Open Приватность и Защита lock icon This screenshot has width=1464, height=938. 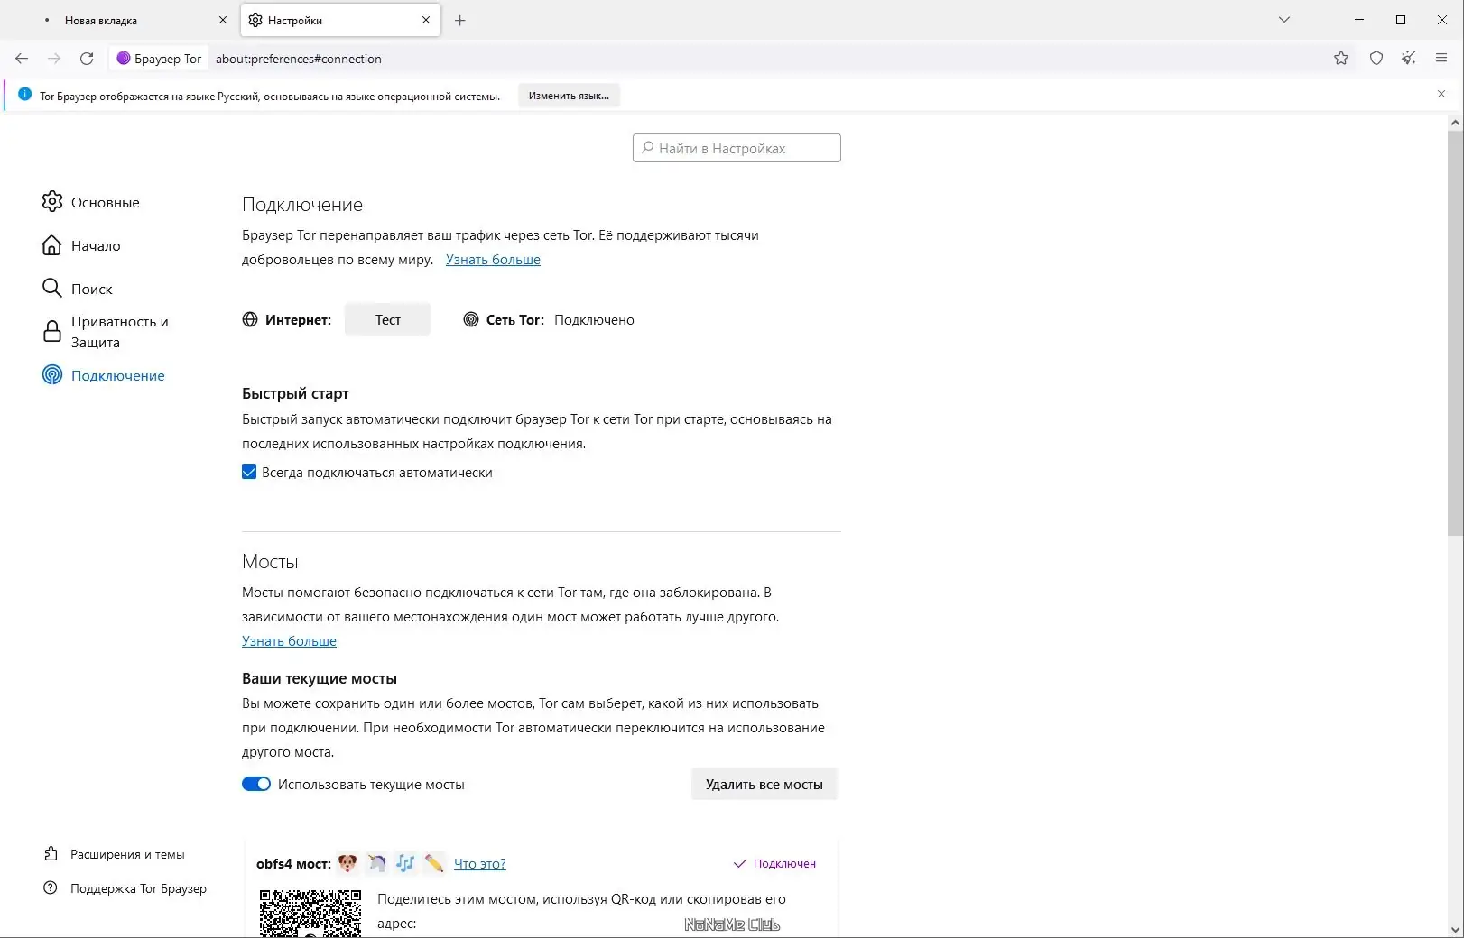coord(52,332)
